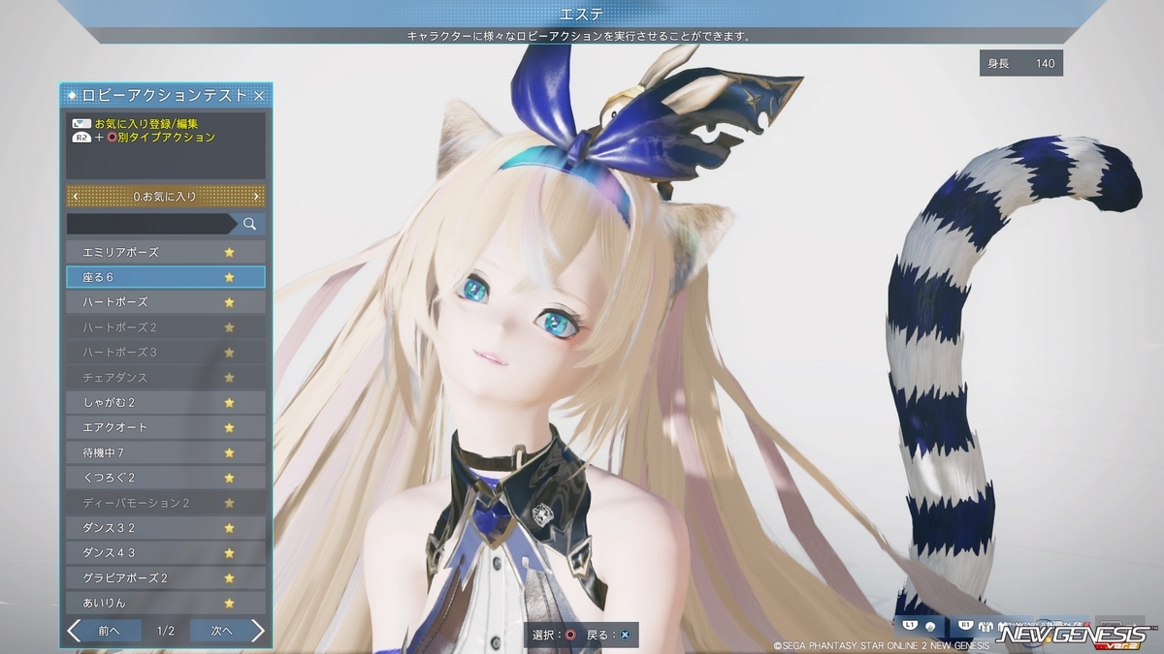
Task: Open the 0.お気に入り category selector
Action: 166,197
